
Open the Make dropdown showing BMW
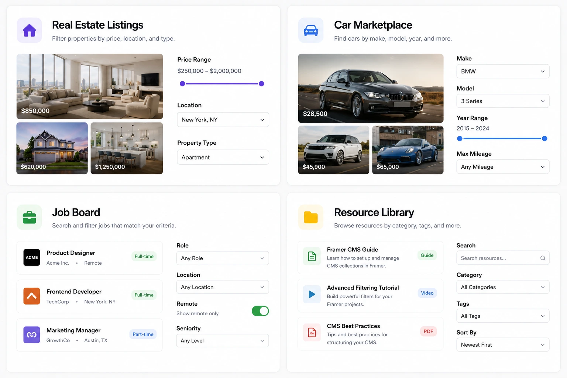click(x=503, y=71)
